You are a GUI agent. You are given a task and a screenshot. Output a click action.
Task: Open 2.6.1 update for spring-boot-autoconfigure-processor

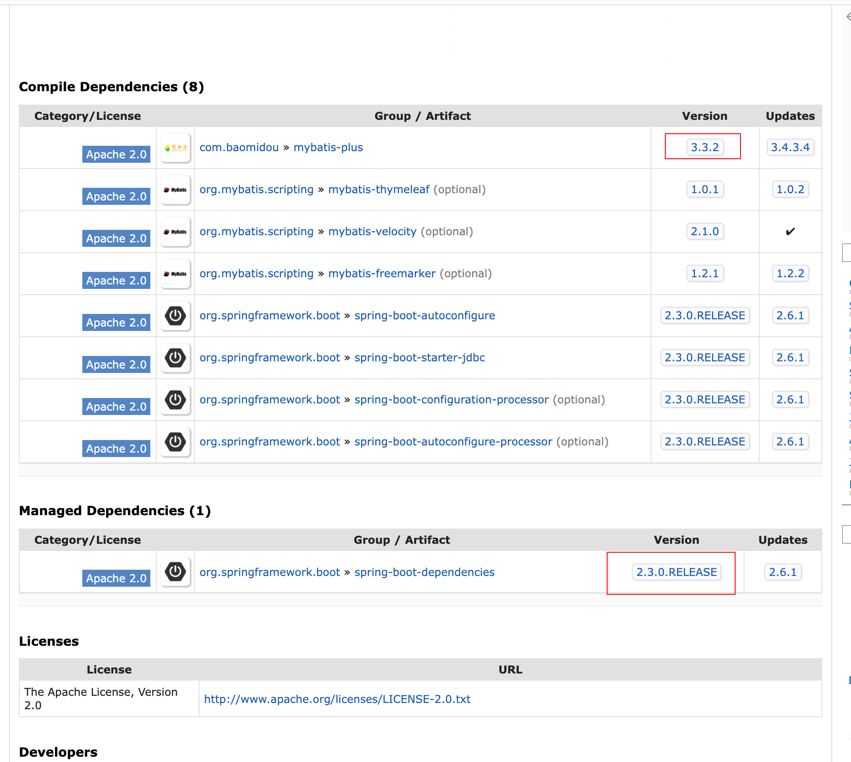coord(790,441)
